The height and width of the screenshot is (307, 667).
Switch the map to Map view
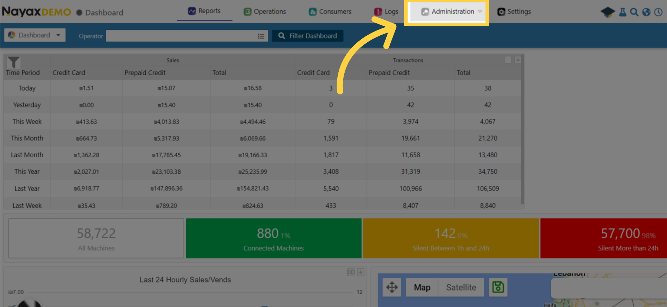[x=422, y=287]
